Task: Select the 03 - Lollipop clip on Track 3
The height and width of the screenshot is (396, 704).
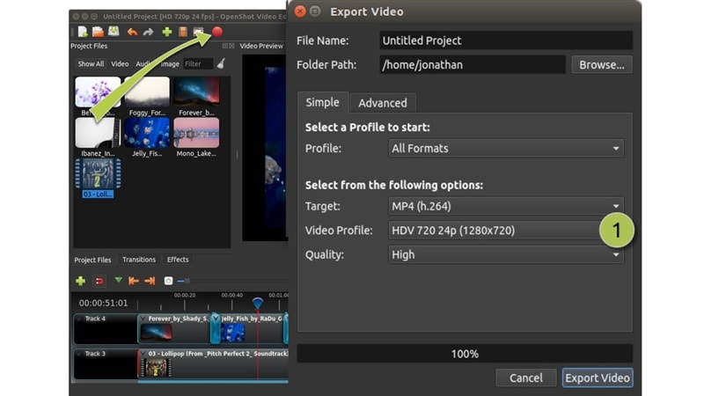Action: [213, 363]
